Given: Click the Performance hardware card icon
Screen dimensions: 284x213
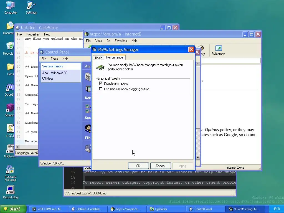Looking at the screenshot, I should [x=100, y=68].
